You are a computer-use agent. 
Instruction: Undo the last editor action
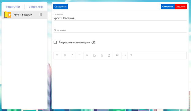(x=125, y=55)
